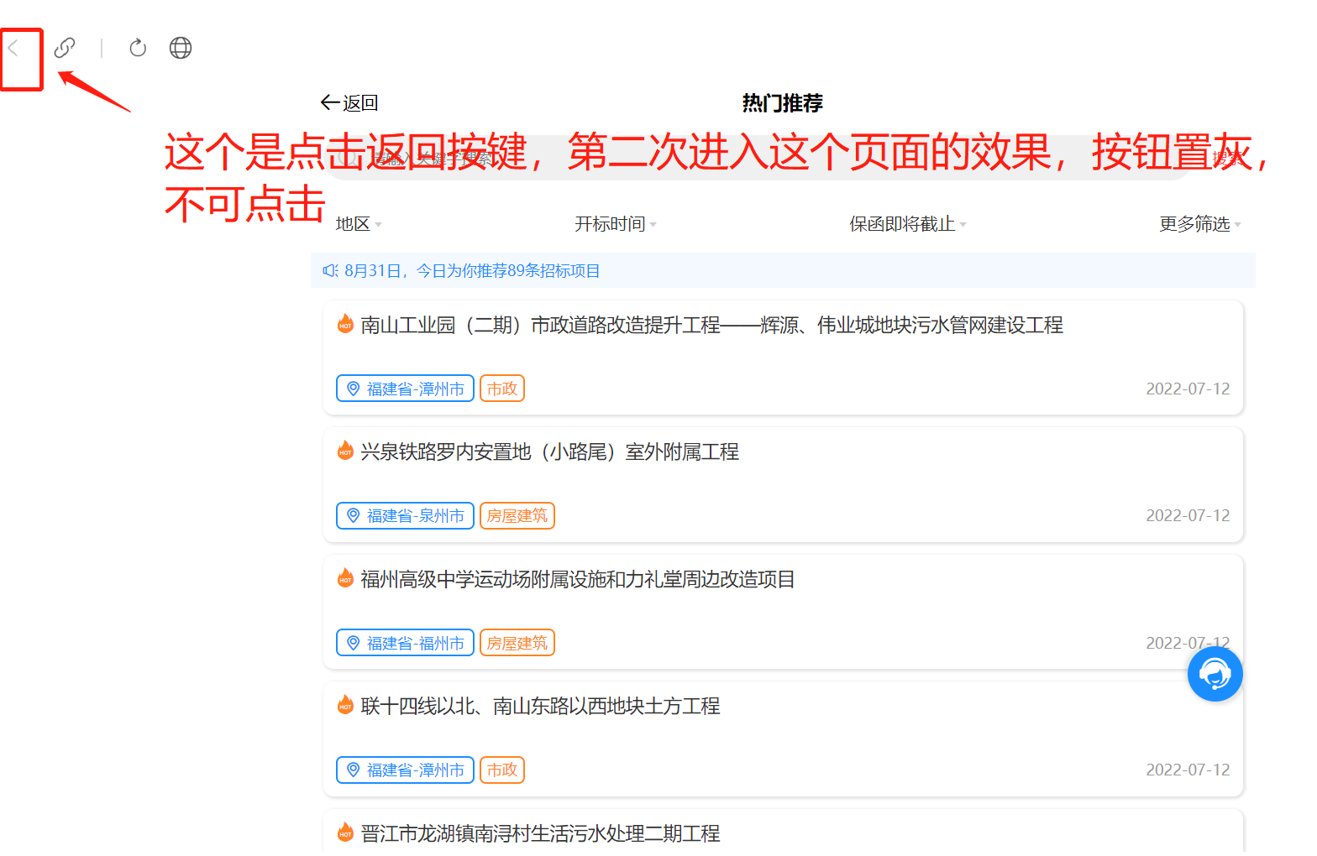Expand the 地区 filter dropdown
This screenshot has height=856, width=1317.
(359, 224)
